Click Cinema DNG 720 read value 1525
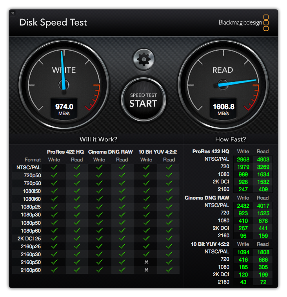Image resolution: width=287 pixels, height=297 pixels. (x=263, y=213)
